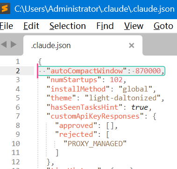The height and width of the screenshot is (169, 177).
Task: Click line number 11 in gutter
Action: (x=16, y=153)
